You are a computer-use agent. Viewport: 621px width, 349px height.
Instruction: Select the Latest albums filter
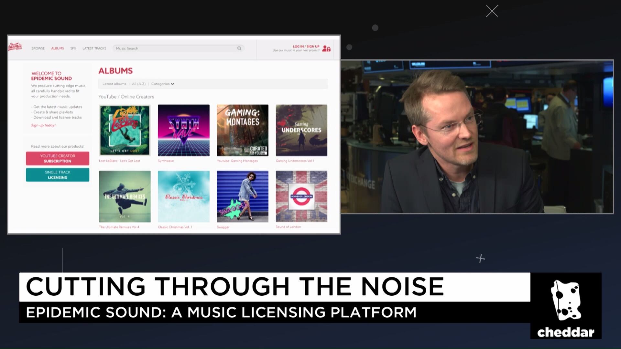pyautogui.click(x=114, y=84)
